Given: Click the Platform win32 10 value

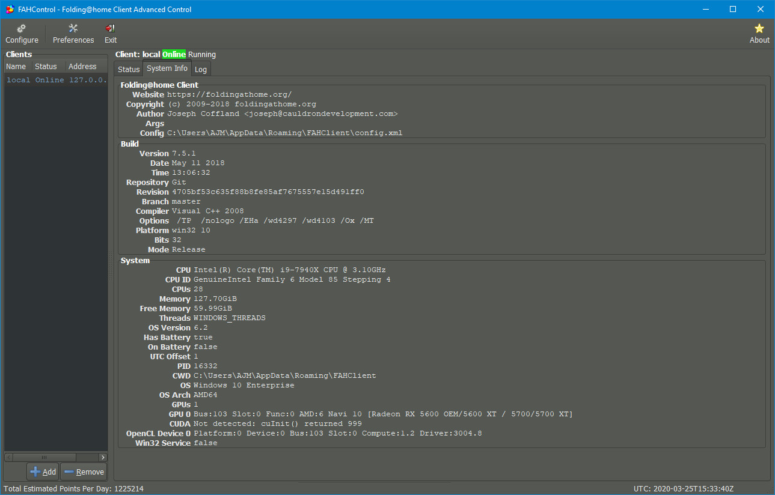Looking at the screenshot, I should (x=191, y=230).
